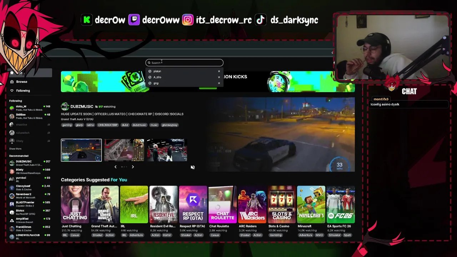Open EA Sports FC 26 category card

pyautogui.click(x=341, y=204)
